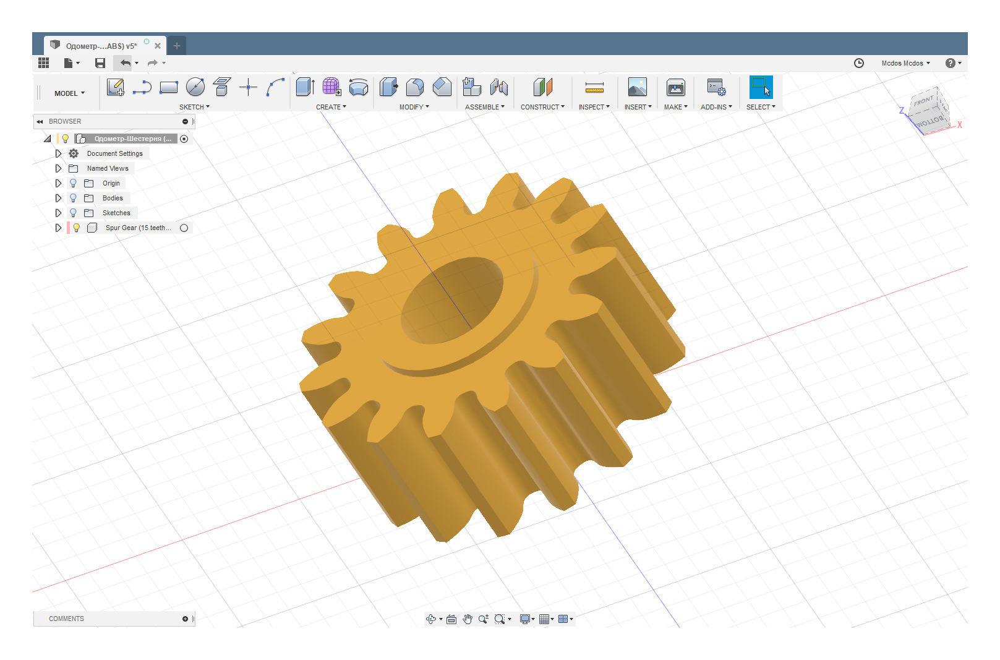Start Create Sketch tool
Image resolution: width=1000 pixels, height=660 pixels.
115,87
